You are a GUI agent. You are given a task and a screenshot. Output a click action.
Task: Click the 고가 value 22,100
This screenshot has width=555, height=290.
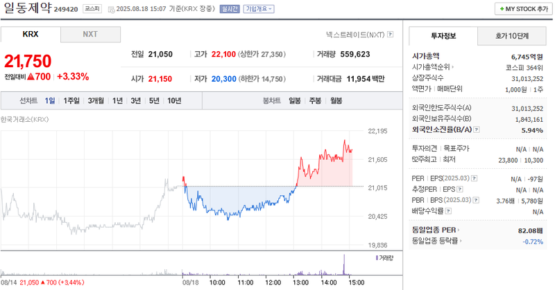[x=223, y=55]
